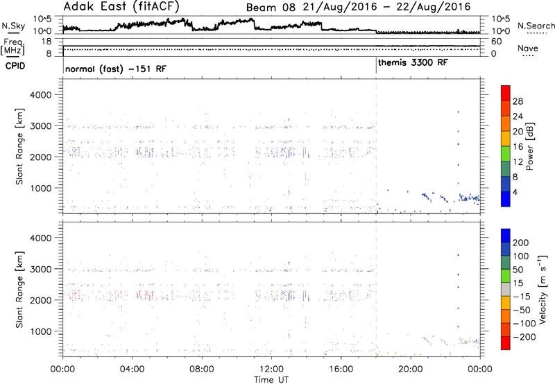This screenshot has height=384, width=555.
Task: Click the '28' power colorbar value
Action: pos(518,101)
